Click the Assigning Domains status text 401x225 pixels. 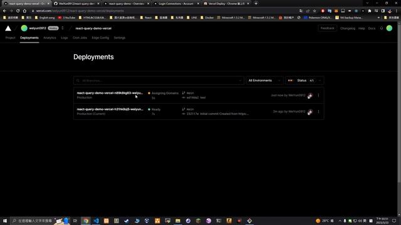point(165,93)
